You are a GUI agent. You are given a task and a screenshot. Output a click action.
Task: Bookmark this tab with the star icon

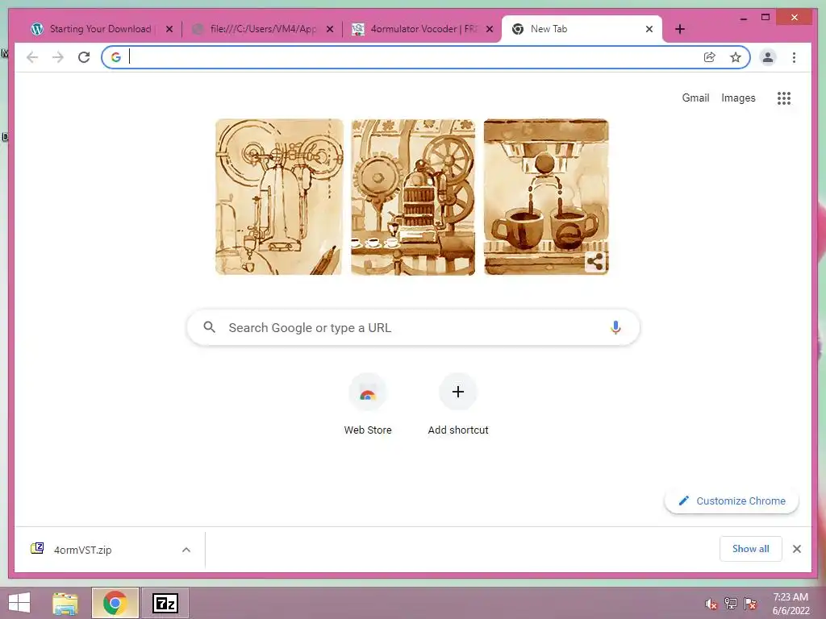(736, 57)
